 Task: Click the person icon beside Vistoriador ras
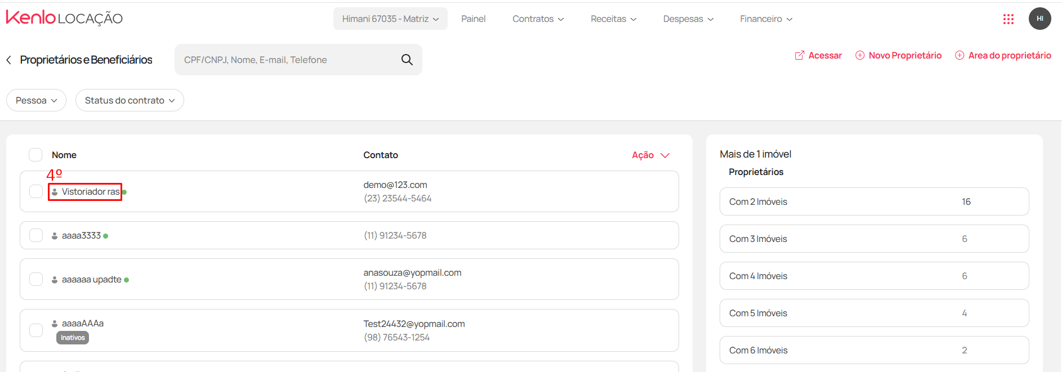55,192
